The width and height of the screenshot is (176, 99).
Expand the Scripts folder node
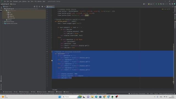point(7,14)
